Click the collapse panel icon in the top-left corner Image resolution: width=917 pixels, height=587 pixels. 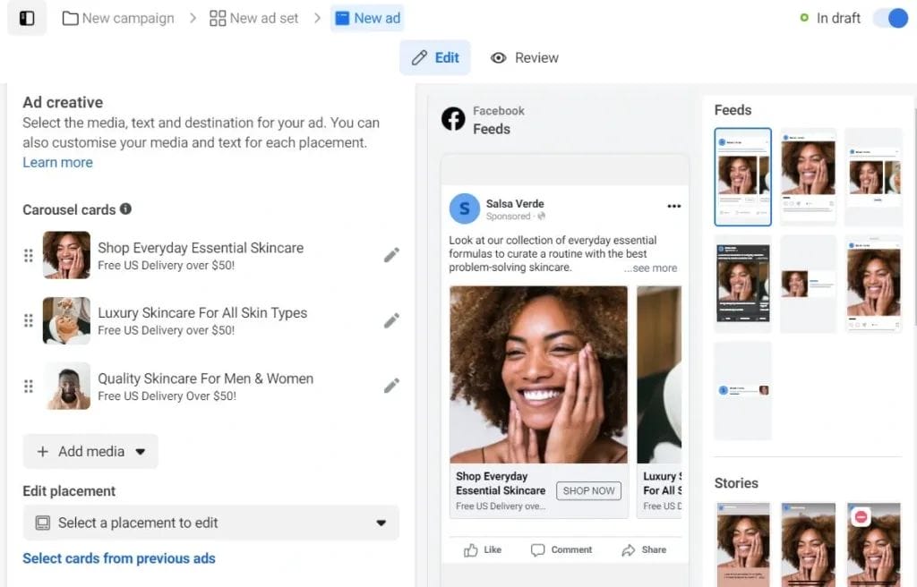26,18
